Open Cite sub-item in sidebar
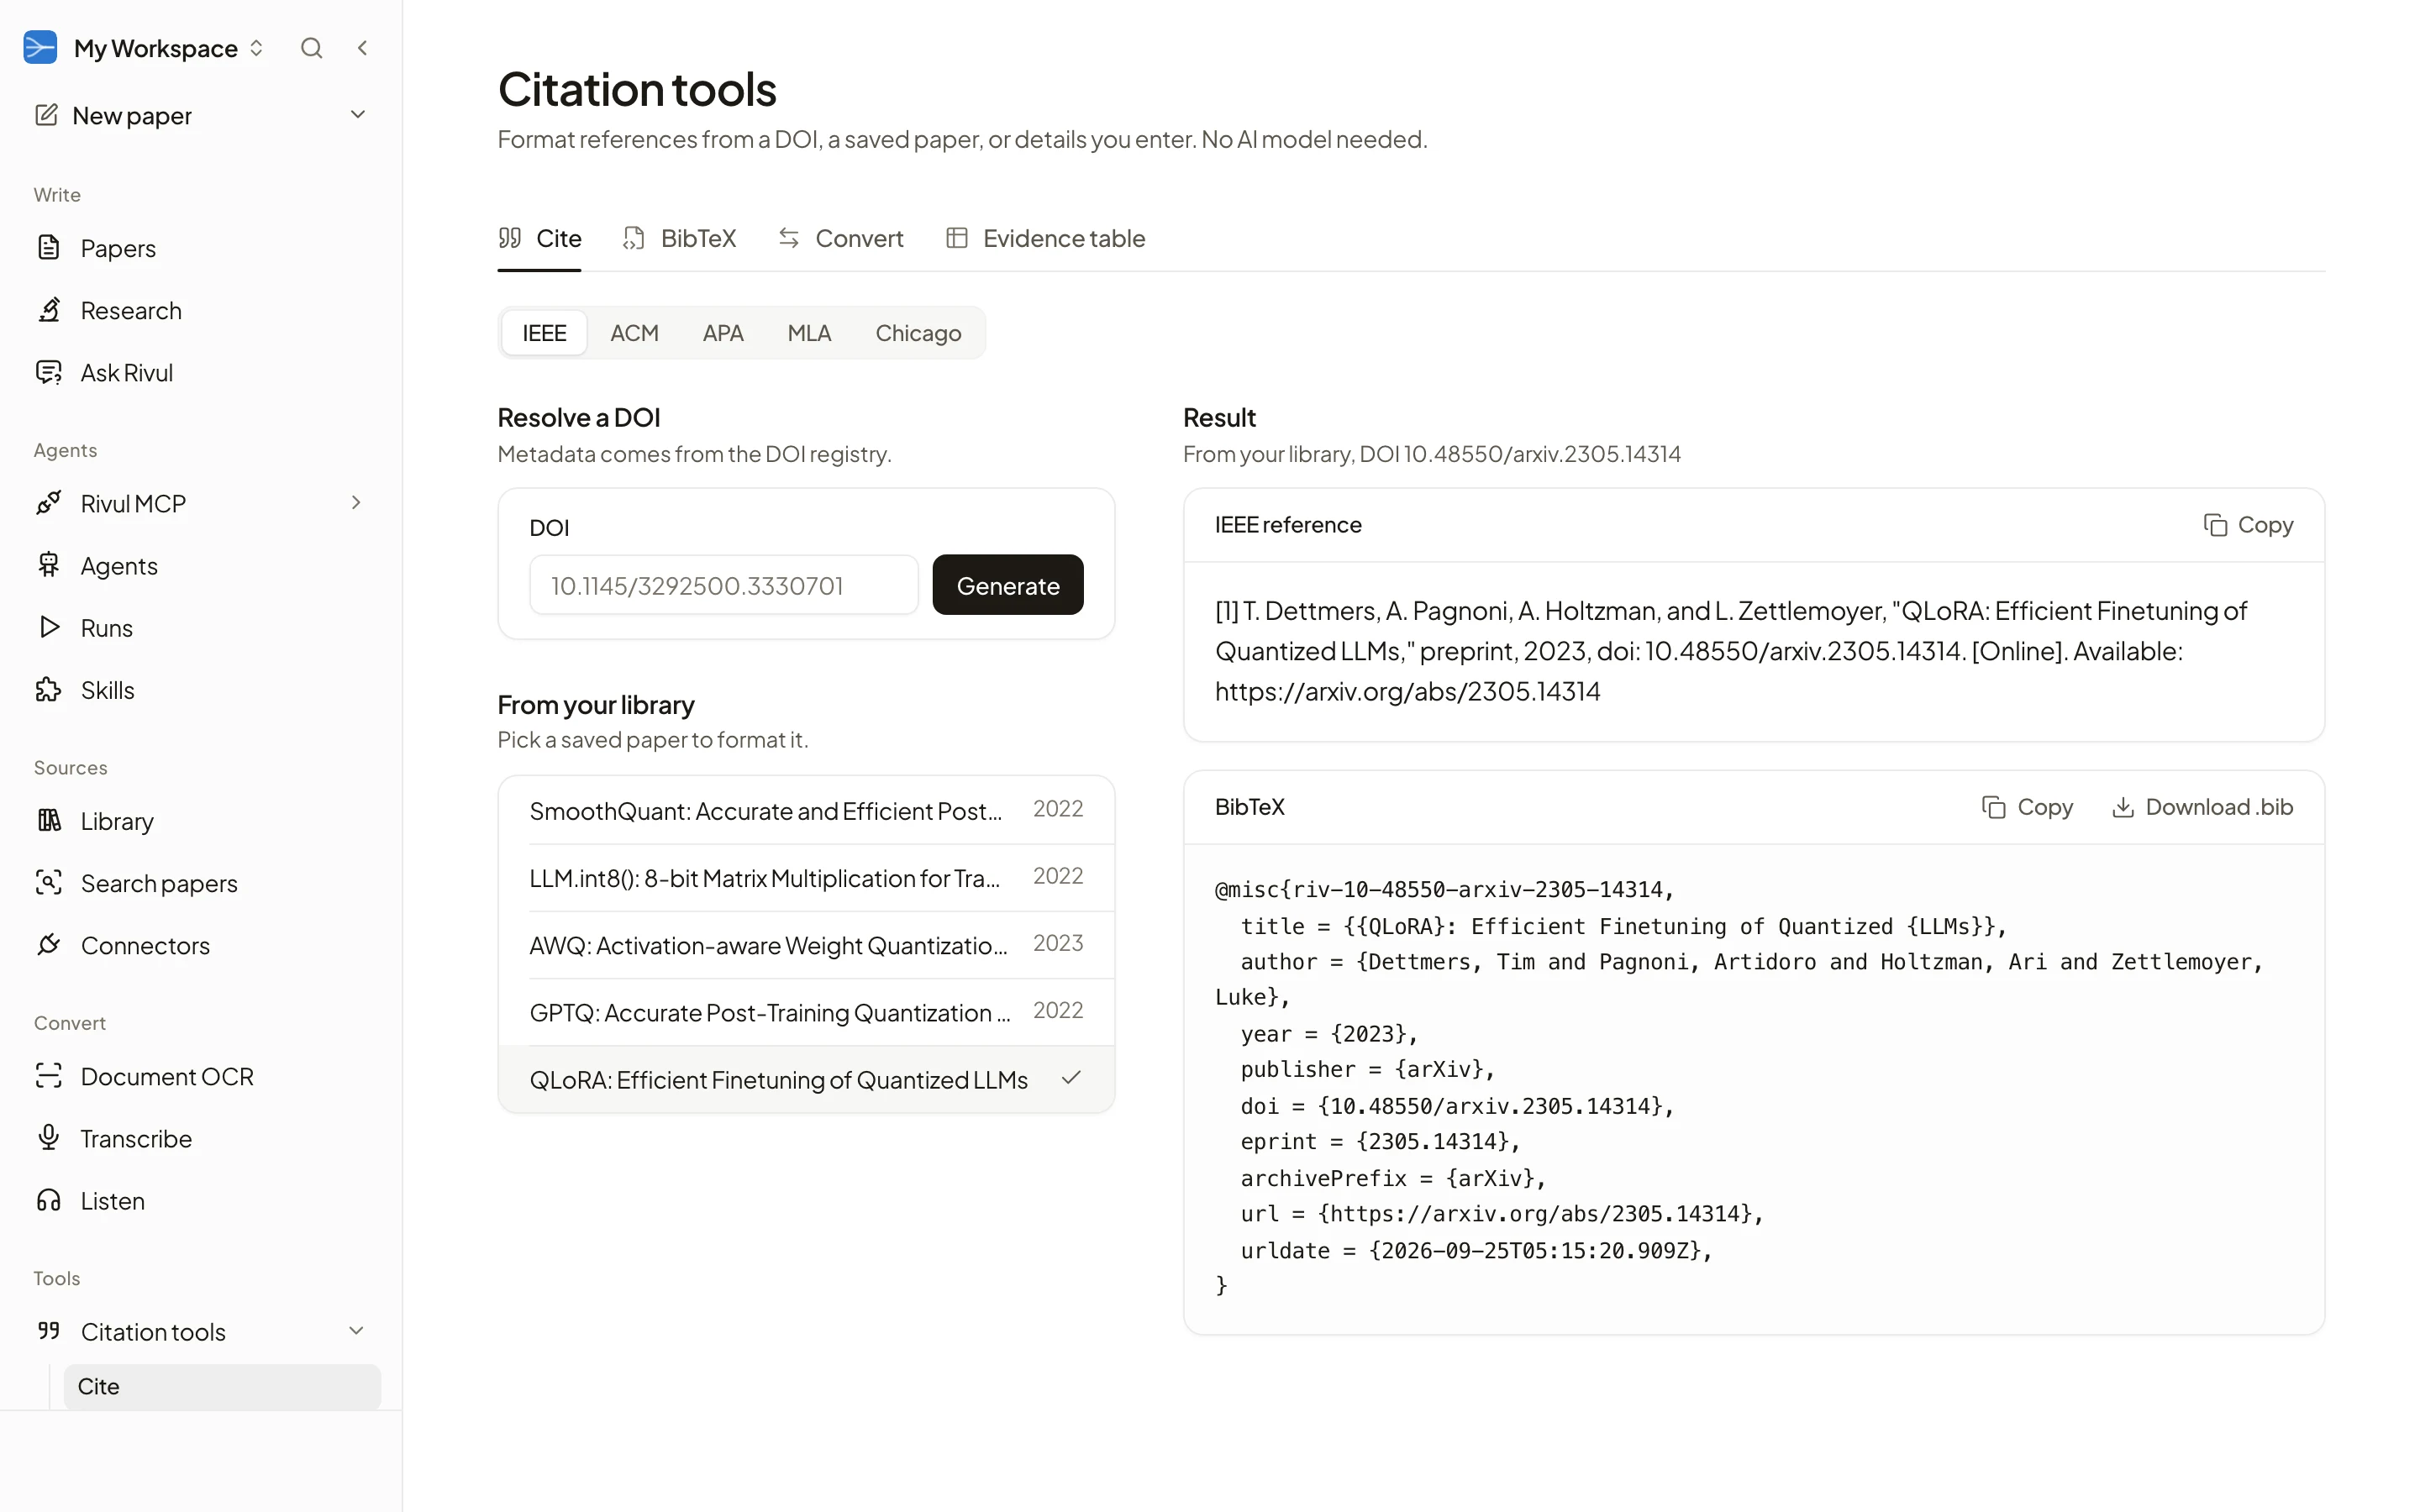Viewport: 2420px width, 1512px height. [222, 1386]
